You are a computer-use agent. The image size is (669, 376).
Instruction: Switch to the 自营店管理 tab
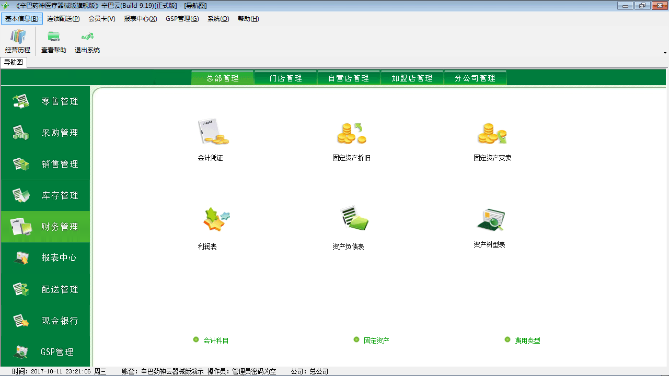(349, 78)
